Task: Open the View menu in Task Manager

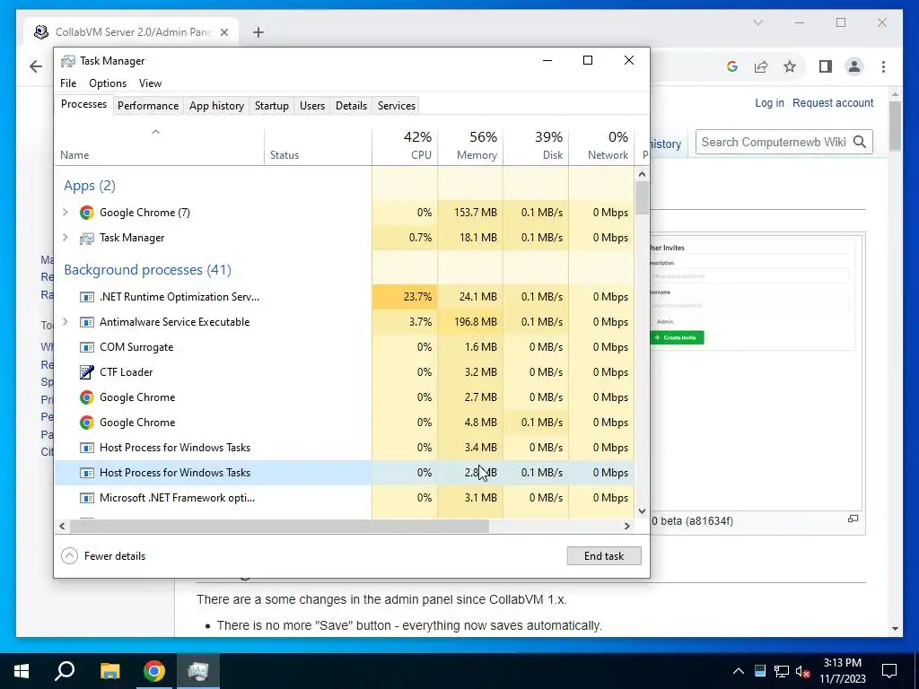Action: click(150, 83)
